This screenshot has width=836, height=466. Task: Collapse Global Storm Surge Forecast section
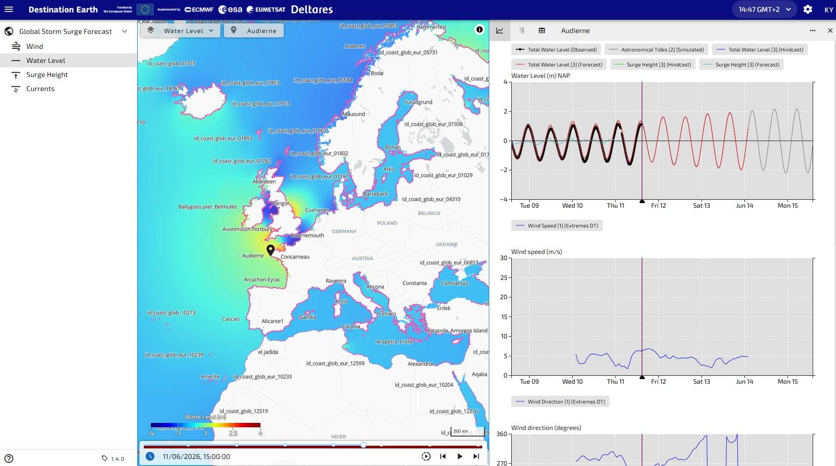point(125,31)
